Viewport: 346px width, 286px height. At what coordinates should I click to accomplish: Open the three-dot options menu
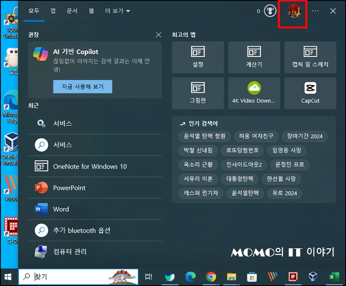[315, 11]
